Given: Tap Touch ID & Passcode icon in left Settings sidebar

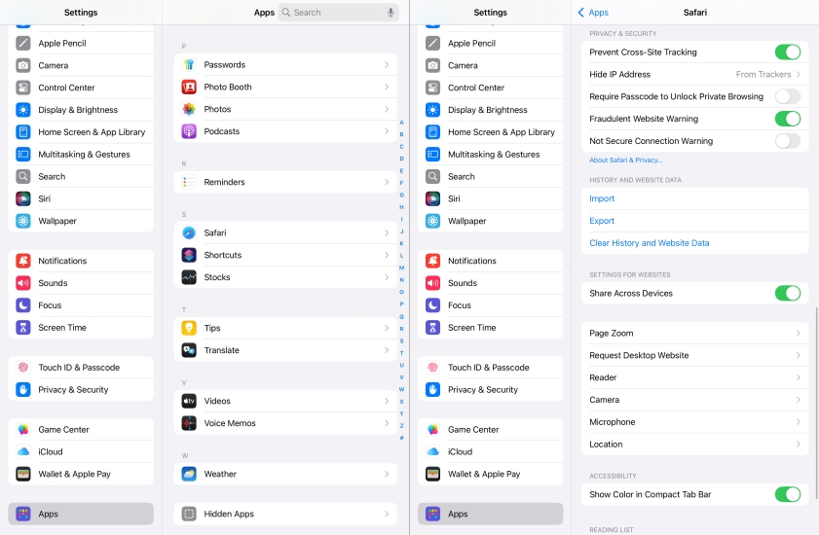Looking at the screenshot, I should (x=23, y=368).
